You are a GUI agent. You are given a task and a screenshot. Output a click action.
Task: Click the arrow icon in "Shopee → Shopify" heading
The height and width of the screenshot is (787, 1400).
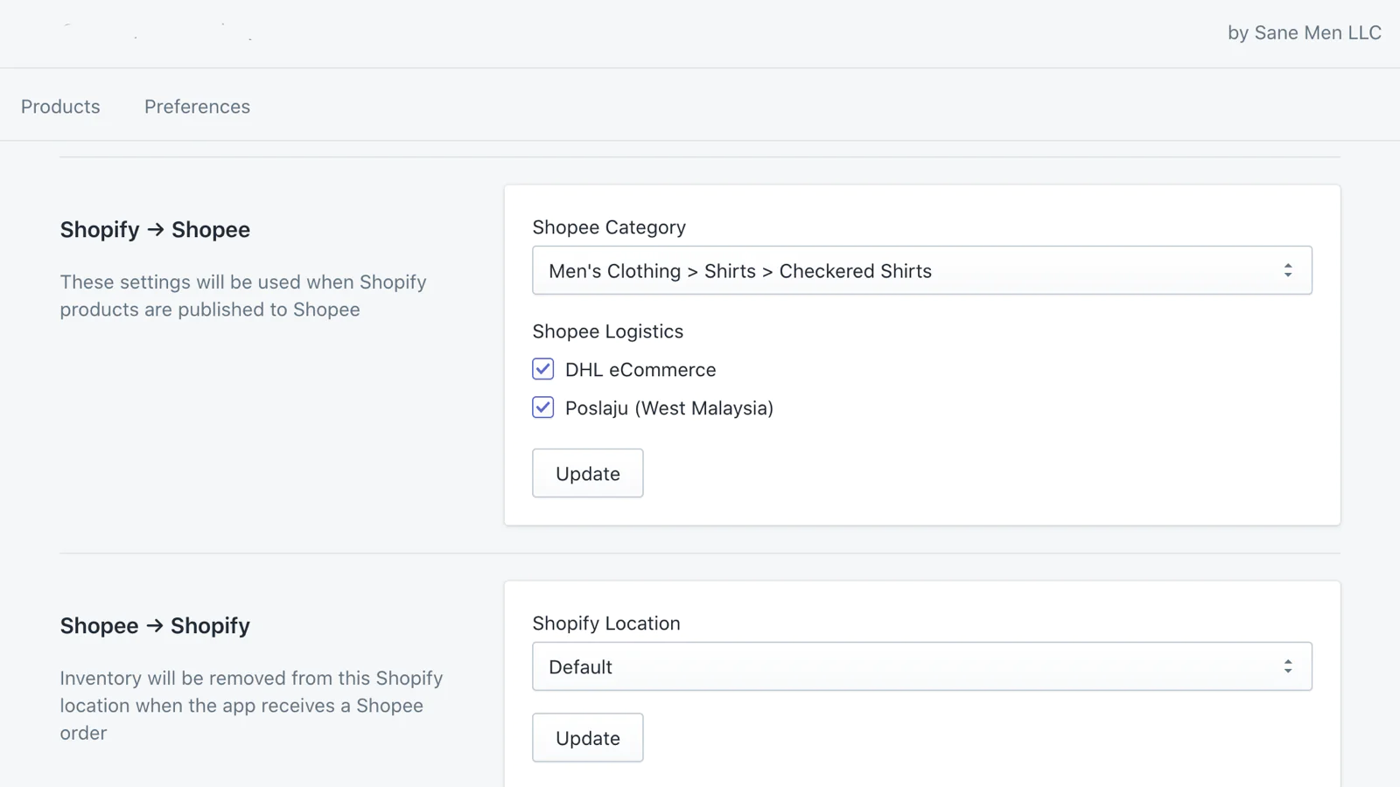(x=155, y=625)
